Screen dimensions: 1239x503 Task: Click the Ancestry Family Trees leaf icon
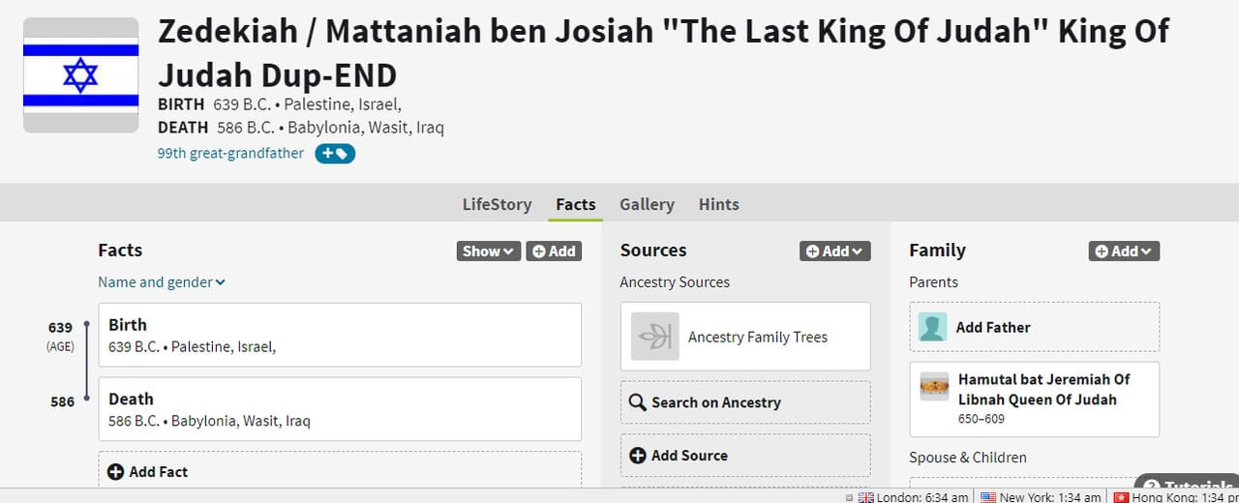pyautogui.click(x=655, y=337)
